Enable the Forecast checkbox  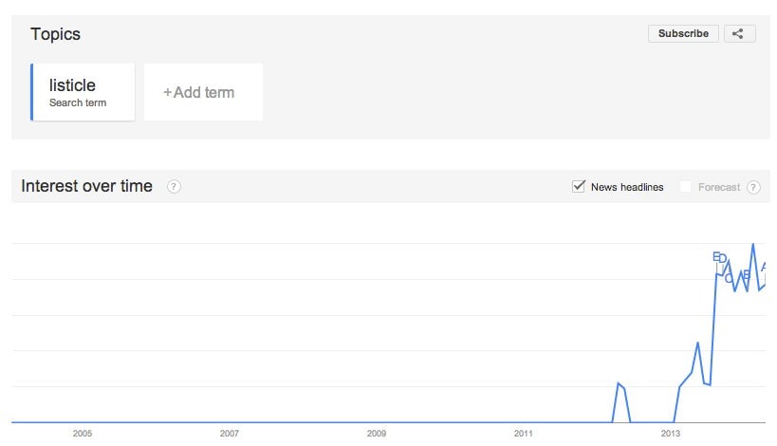coord(685,187)
